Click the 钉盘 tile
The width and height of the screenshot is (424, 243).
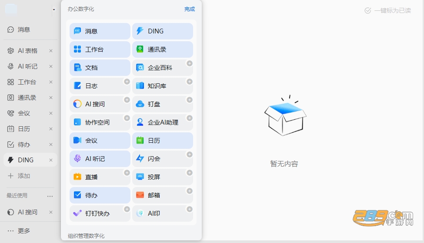pos(163,104)
